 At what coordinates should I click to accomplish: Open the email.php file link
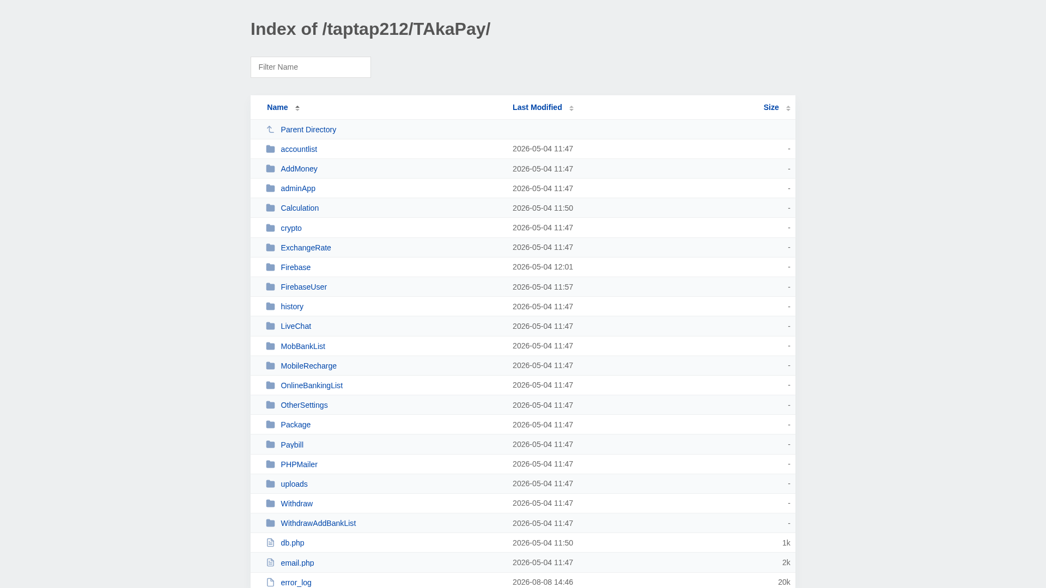click(297, 563)
